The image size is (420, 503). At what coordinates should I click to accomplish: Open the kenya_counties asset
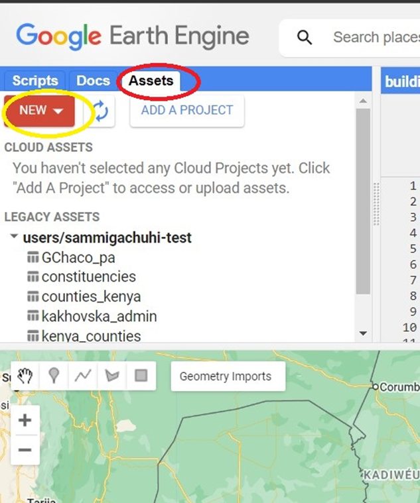(x=91, y=336)
